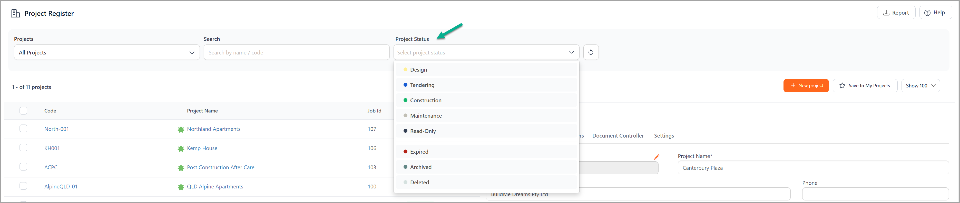This screenshot has width=960, height=203.
Task: Click the green star beside QLD Alpine Apartments
Action: 181,187
